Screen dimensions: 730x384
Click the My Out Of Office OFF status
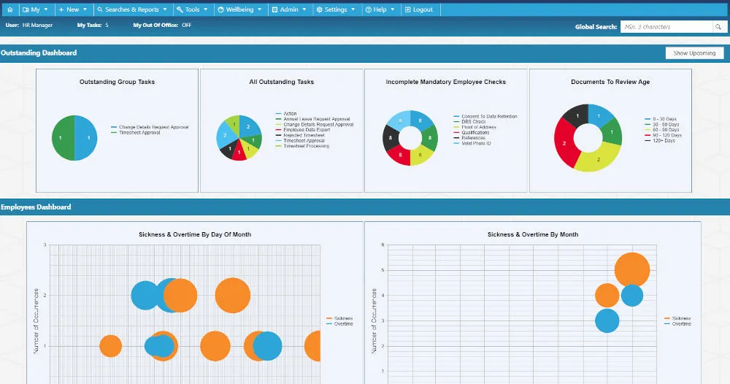click(187, 25)
